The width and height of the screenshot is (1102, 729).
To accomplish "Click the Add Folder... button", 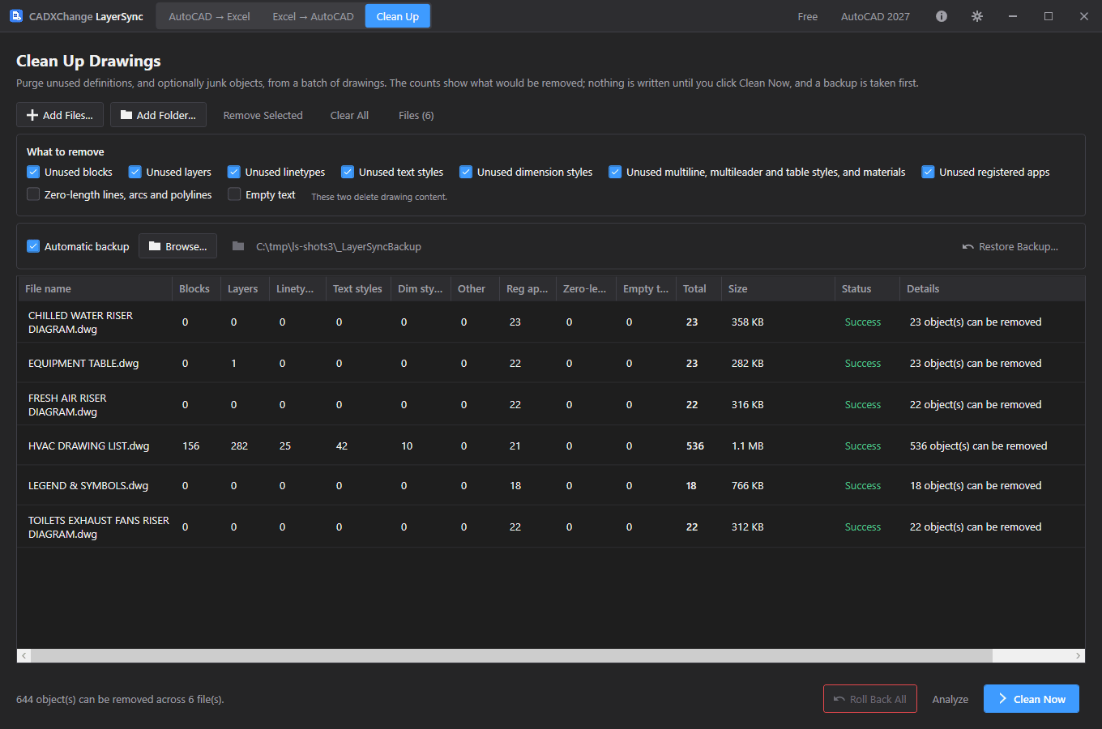I will click(x=158, y=115).
